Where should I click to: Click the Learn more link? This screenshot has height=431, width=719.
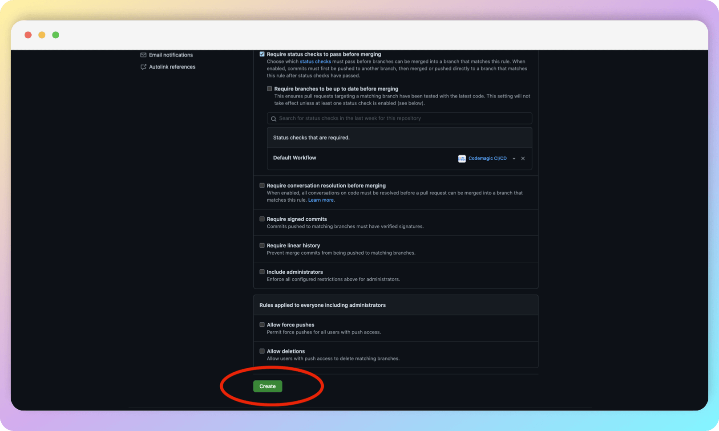(320, 200)
